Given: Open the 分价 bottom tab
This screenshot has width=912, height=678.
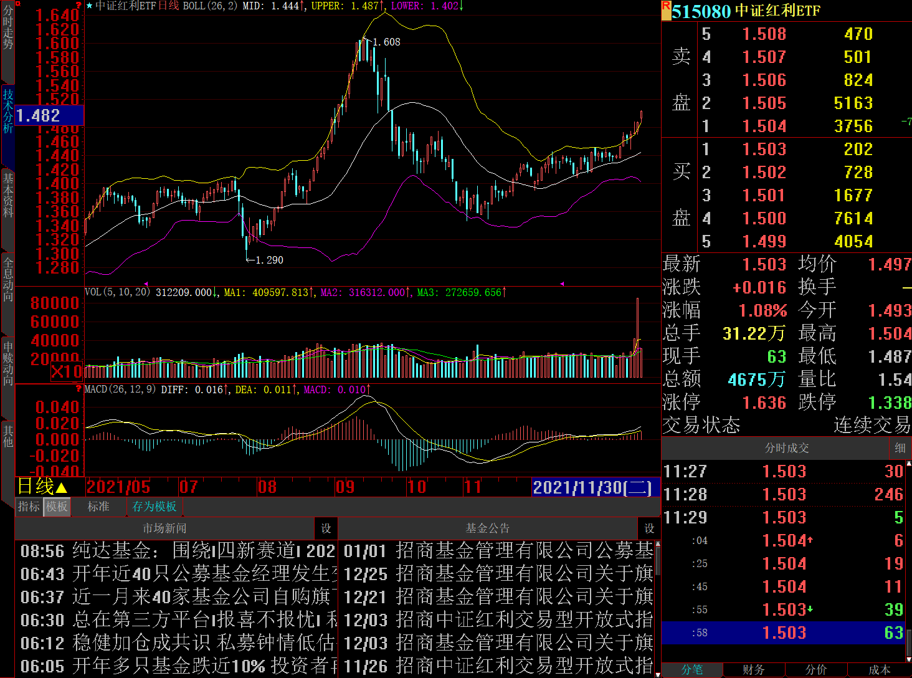Looking at the screenshot, I should click(x=816, y=670).
